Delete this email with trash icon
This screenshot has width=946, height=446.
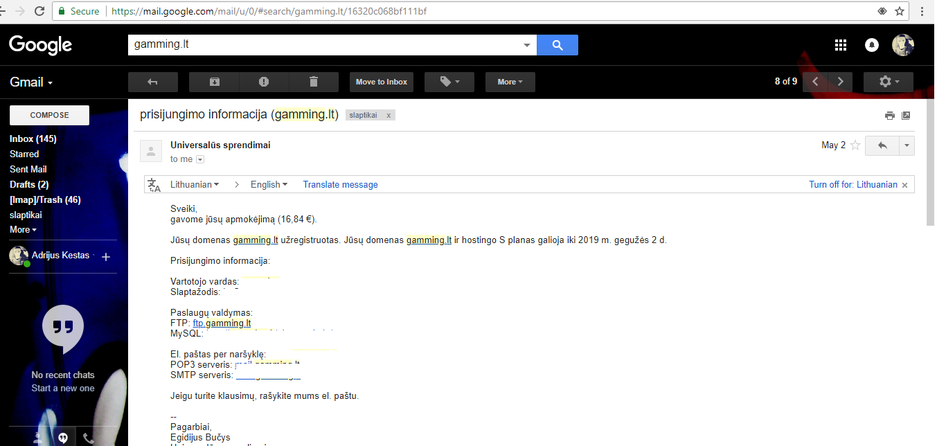314,82
